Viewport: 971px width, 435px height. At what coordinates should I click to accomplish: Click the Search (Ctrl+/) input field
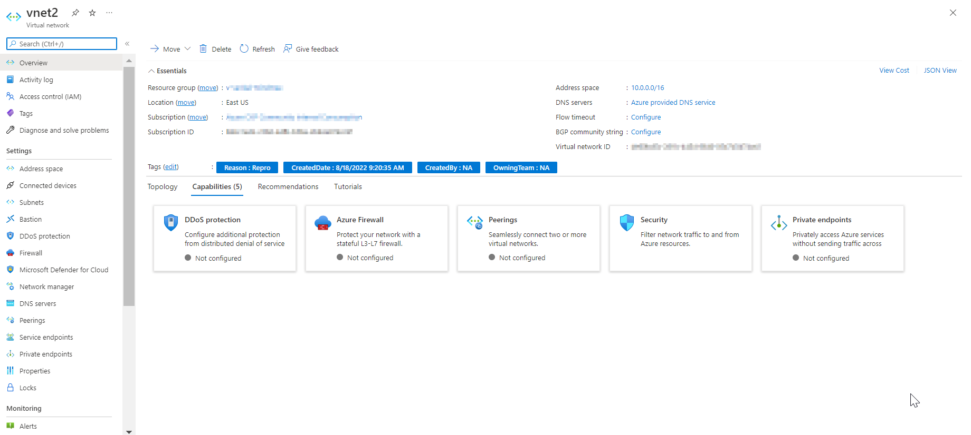tap(62, 44)
